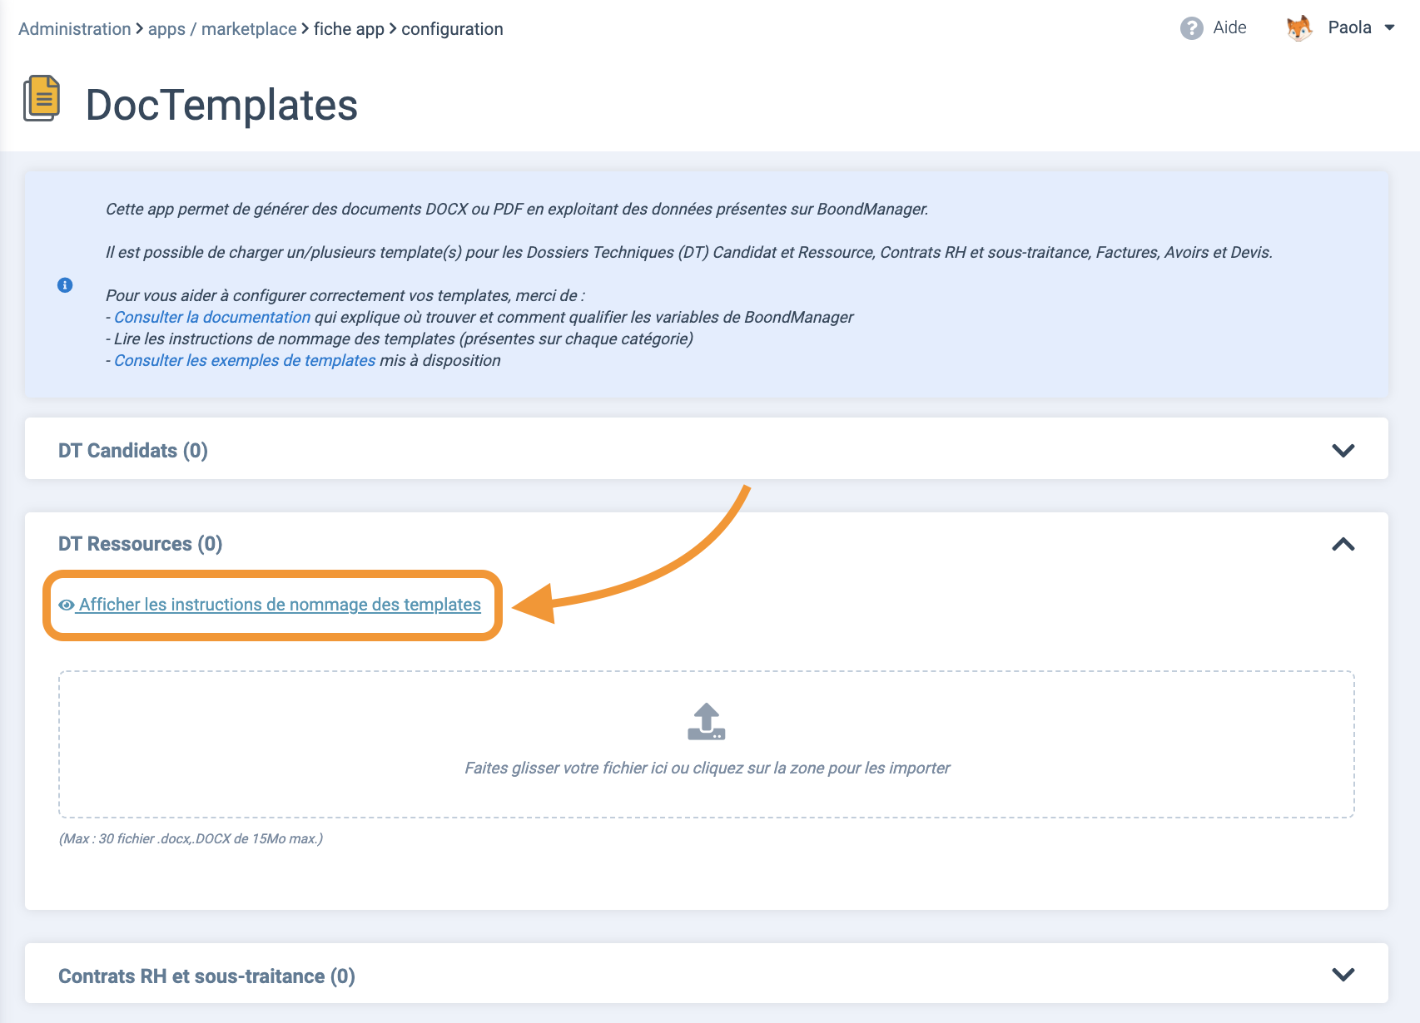Navigate to fiche app breadcrumb
This screenshot has width=1420, height=1023.
349,29
